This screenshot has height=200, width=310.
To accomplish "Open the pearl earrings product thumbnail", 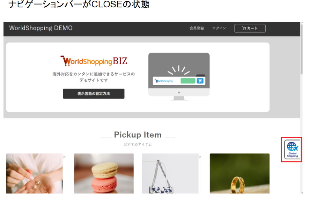I will tap(35, 174).
